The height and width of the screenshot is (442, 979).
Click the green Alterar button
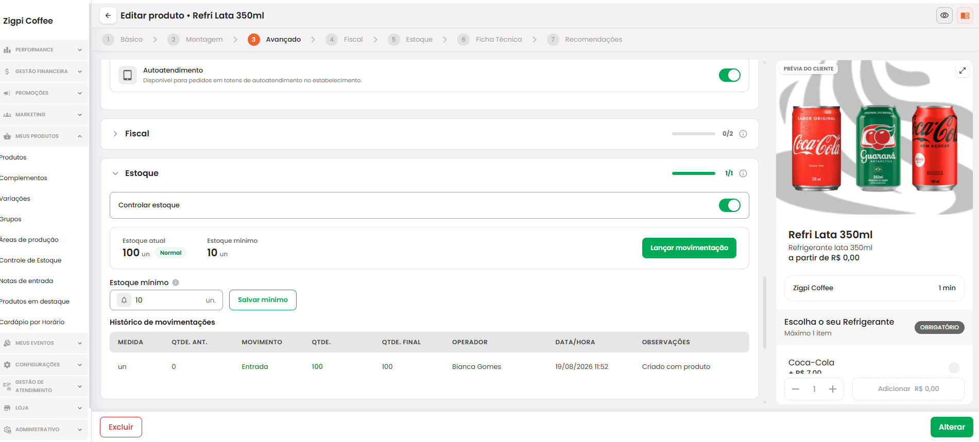coord(952,427)
